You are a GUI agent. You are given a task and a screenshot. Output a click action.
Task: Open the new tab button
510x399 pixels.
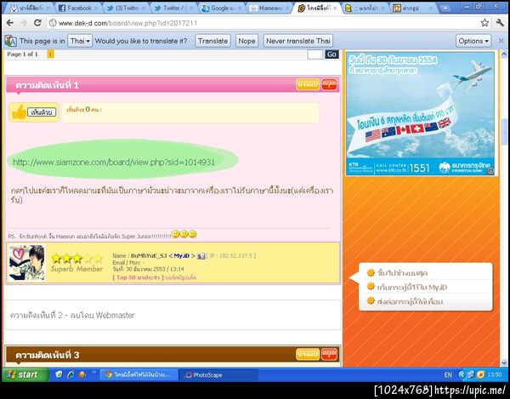click(445, 8)
